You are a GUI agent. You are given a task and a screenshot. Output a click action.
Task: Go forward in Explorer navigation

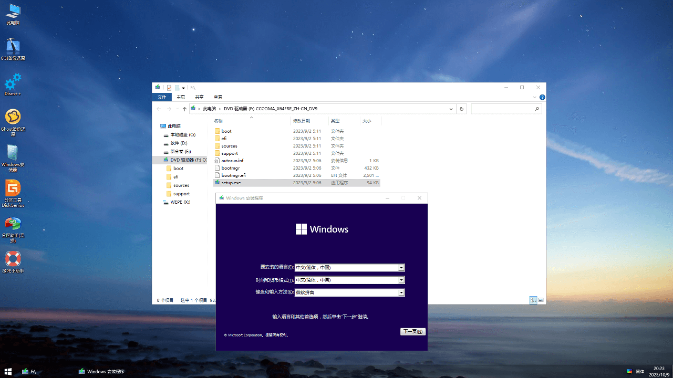169,109
